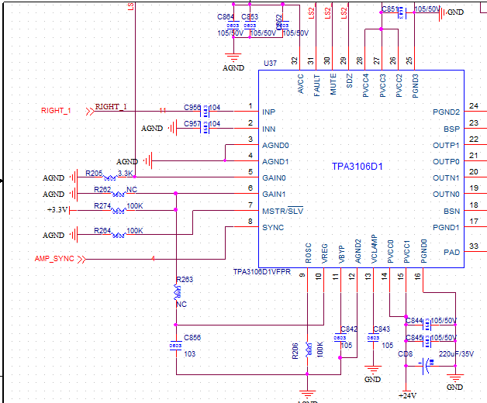Click the GND symbol next to C851
This screenshot has height=403, width=487.
click(x=442, y=12)
